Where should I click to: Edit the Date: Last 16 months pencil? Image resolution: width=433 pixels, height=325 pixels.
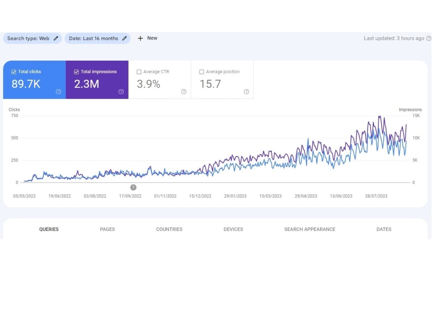[125, 39]
